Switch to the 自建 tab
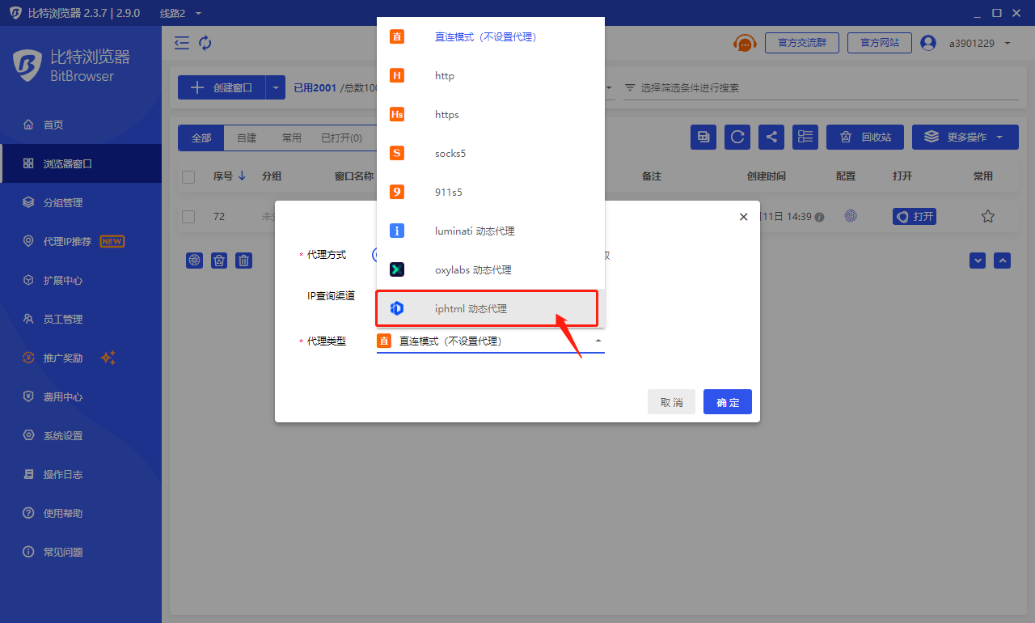1035x623 pixels. click(x=247, y=138)
